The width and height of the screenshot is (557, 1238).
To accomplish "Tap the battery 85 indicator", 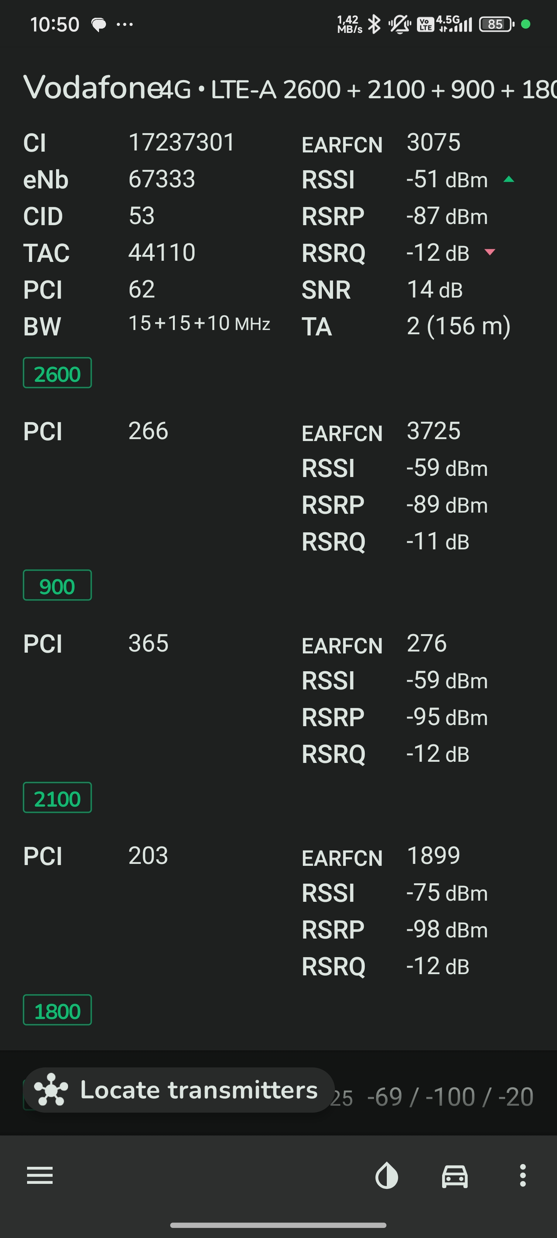I will [x=496, y=24].
